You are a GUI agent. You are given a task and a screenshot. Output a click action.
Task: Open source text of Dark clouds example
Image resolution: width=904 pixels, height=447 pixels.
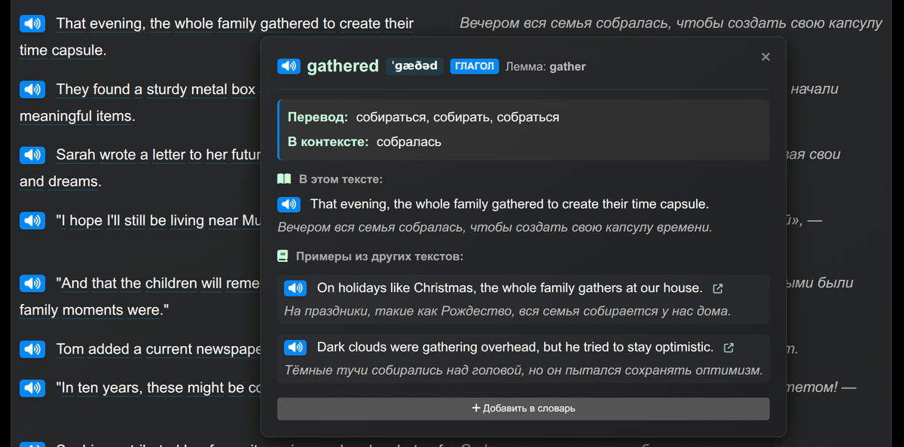click(728, 348)
